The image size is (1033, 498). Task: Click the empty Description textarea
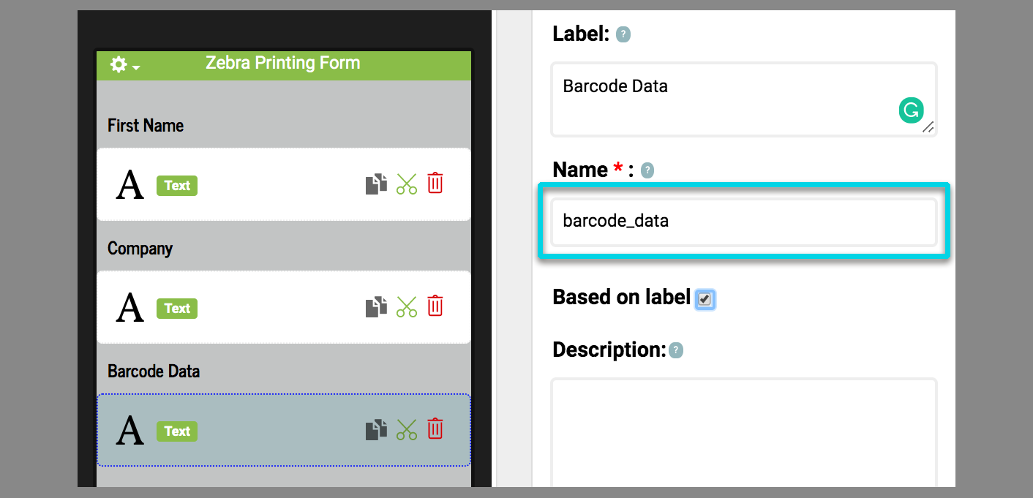coord(743,431)
